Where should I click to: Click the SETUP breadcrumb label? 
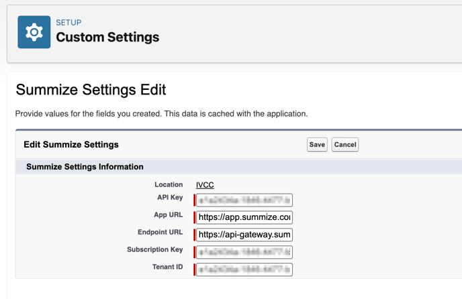68,23
